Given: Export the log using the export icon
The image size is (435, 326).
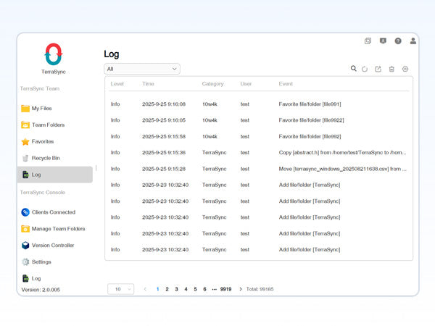Looking at the screenshot, I should coord(378,70).
